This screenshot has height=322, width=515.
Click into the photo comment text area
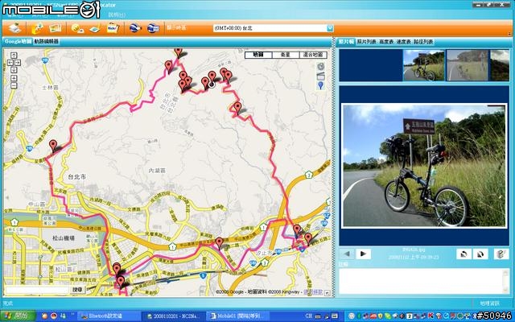[421, 281]
